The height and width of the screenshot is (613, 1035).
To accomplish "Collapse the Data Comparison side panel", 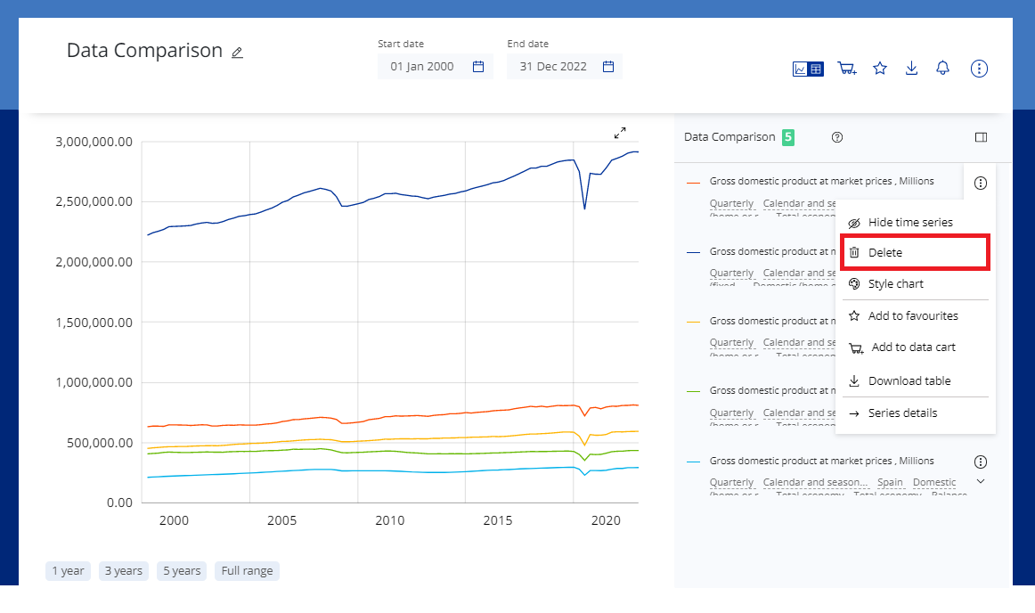I will [981, 137].
